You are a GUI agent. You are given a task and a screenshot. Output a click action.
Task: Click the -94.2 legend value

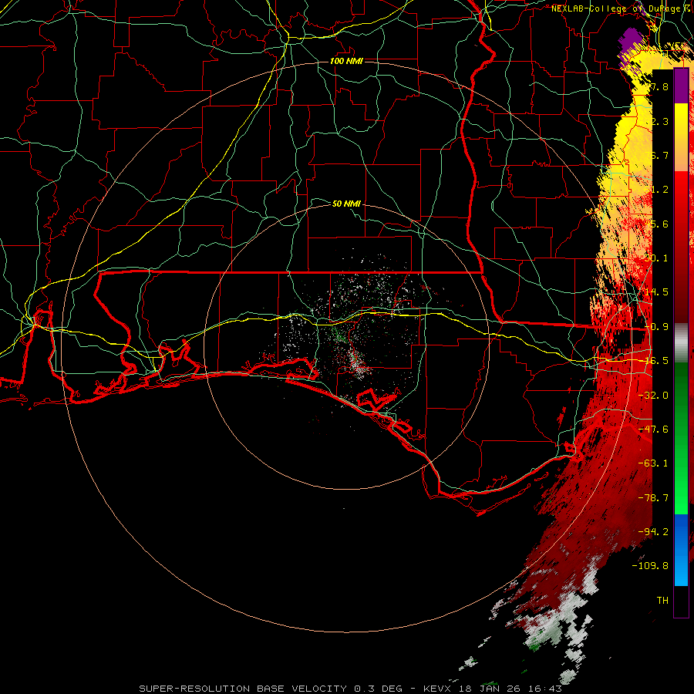tap(653, 531)
